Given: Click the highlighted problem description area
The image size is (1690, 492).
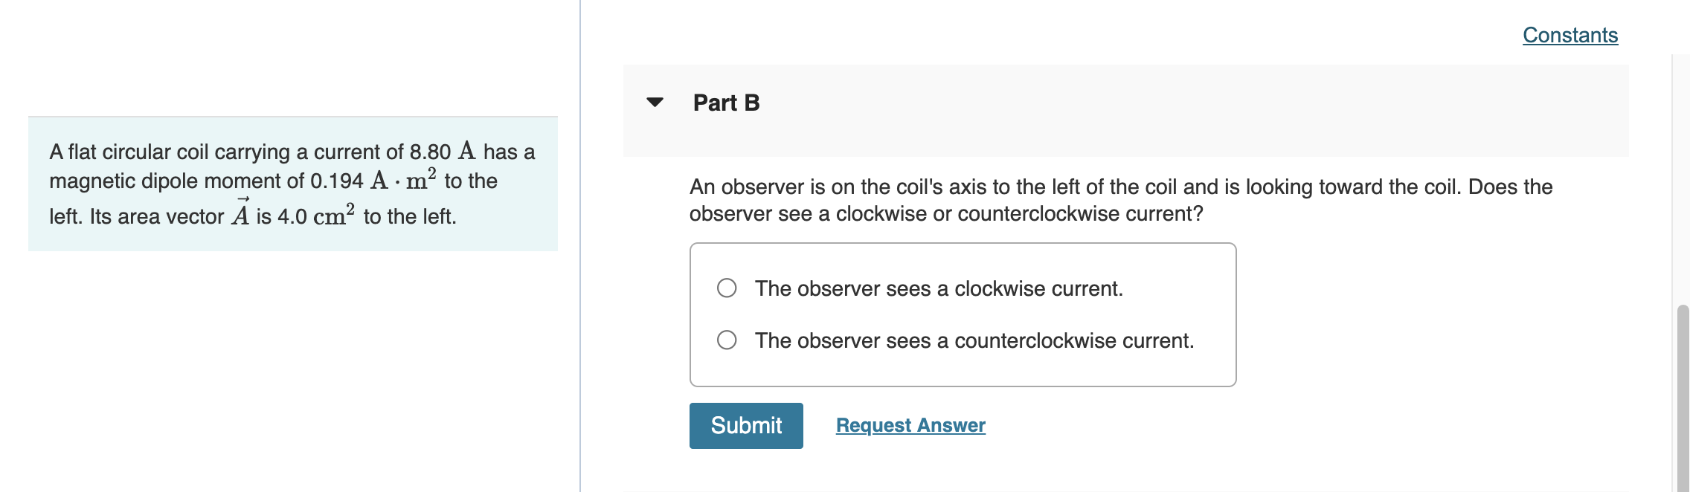Looking at the screenshot, I should pyautogui.click(x=292, y=183).
